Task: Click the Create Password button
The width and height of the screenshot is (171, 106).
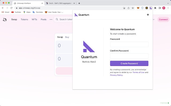Action: click(x=129, y=63)
